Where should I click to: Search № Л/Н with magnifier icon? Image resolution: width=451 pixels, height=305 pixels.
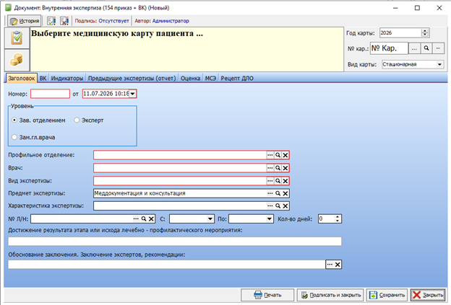point(144,219)
